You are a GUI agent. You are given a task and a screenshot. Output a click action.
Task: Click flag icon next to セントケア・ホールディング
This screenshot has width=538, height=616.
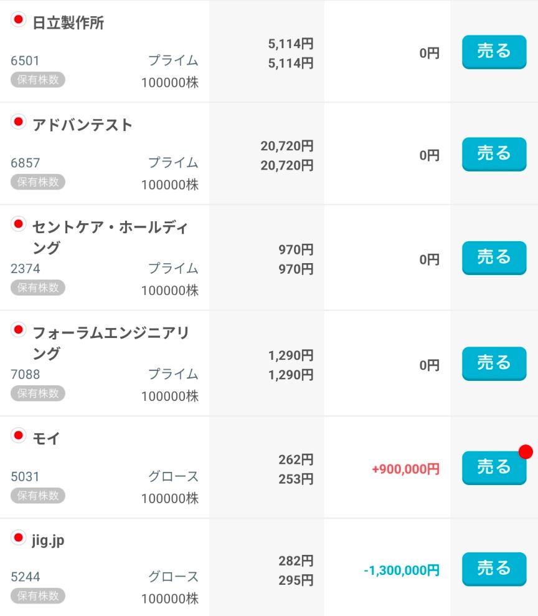pyautogui.click(x=18, y=224)
